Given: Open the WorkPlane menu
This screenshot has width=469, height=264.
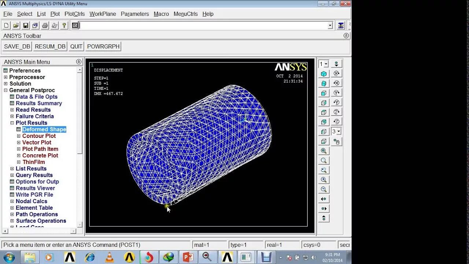Looking at the screenshot, I should coord(103,14).
